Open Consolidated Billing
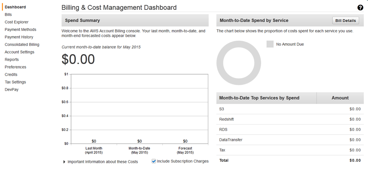Viewport: 368px width, 169px height. pos(22,44)
